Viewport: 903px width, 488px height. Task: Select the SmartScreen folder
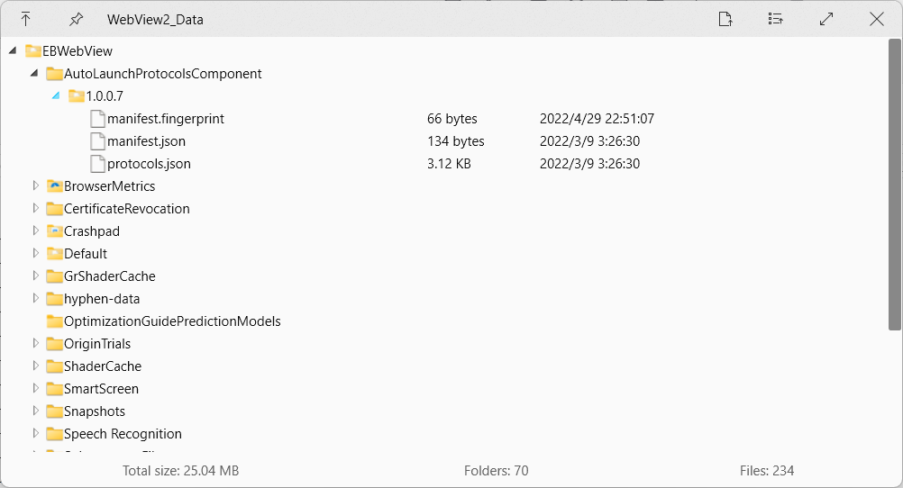point(101,389)
